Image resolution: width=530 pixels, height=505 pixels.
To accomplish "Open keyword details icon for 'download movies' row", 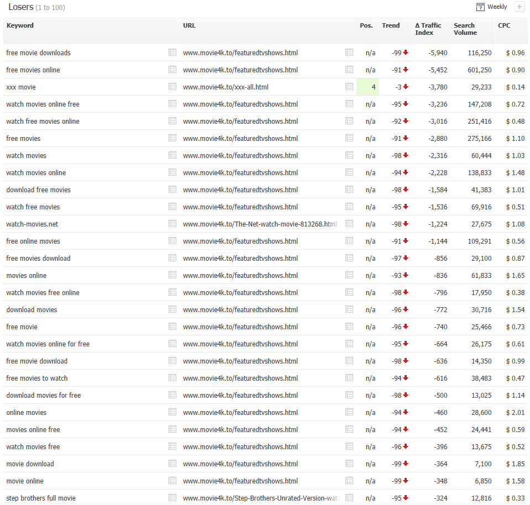I will click(172, 309).
